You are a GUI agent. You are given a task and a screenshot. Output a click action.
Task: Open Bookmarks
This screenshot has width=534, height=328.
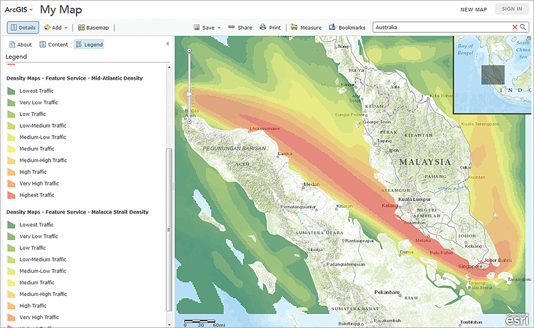pyautogui.click(x=347, y=28)
